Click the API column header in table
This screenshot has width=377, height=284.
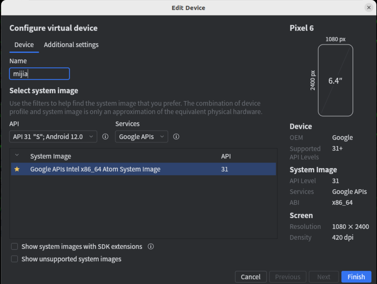[226, 156]
